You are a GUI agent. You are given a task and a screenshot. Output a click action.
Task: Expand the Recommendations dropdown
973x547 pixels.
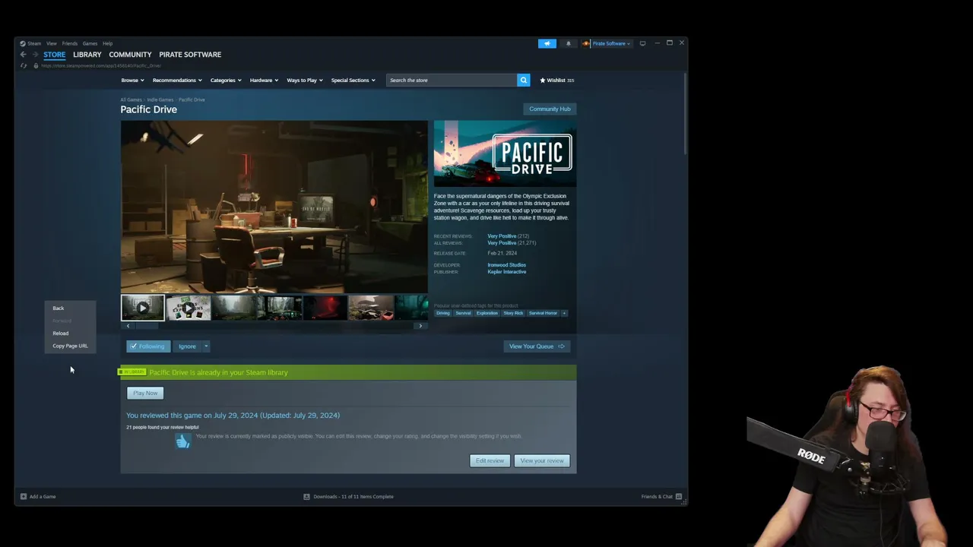pyautogui.click(x=177, y=80)
